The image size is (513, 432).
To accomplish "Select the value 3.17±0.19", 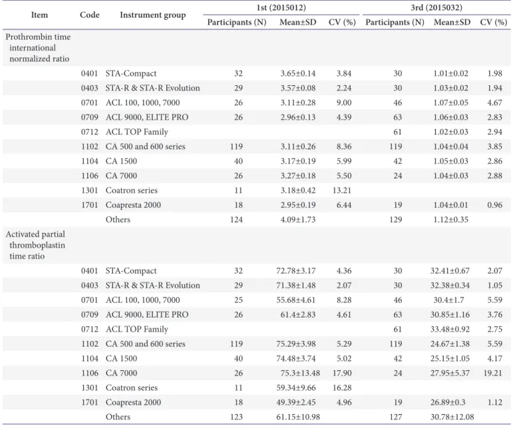I will [x=297, y=161].
